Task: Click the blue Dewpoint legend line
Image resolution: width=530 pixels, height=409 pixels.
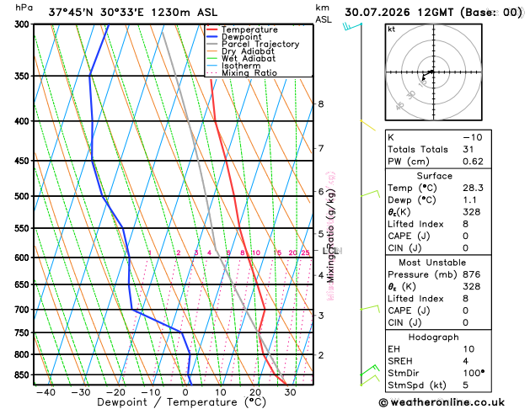Action: pos(212,36)
